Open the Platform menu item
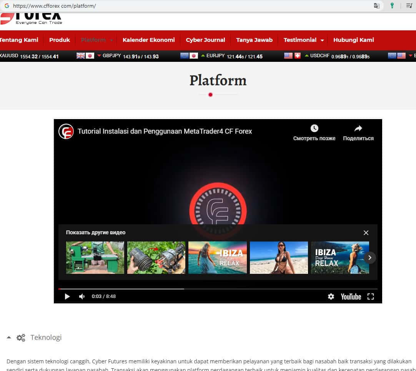416x371 pixels. click(x=93, y=40)
